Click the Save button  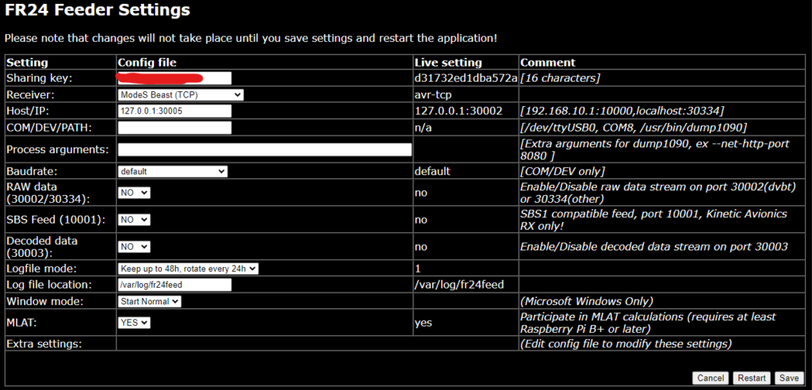[787, 378]
